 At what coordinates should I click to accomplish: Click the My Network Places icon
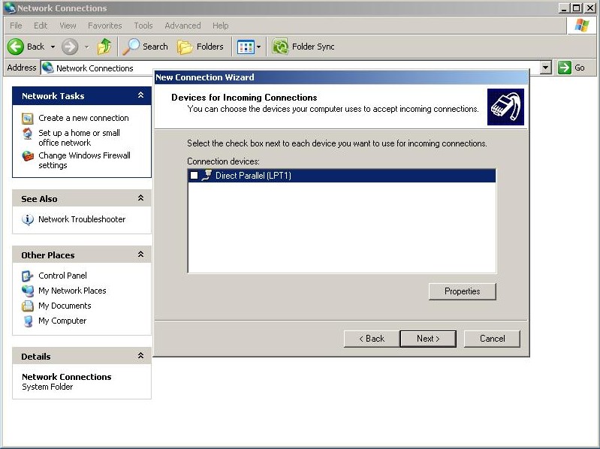point(28,291)
